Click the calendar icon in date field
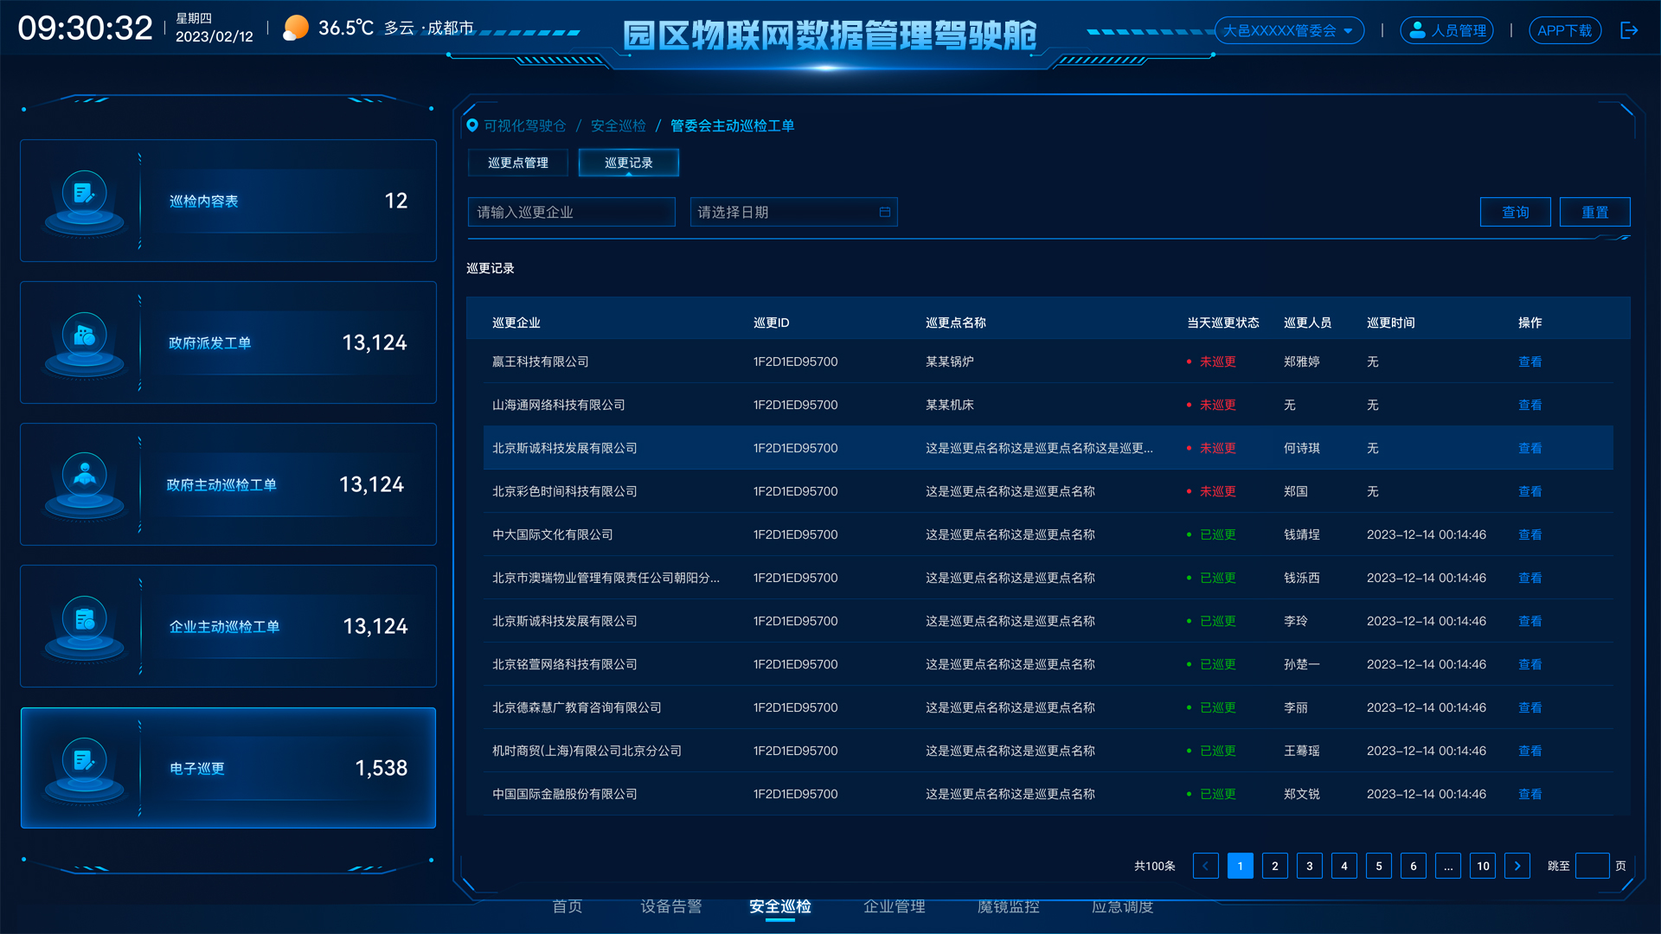 click(884, 212)
